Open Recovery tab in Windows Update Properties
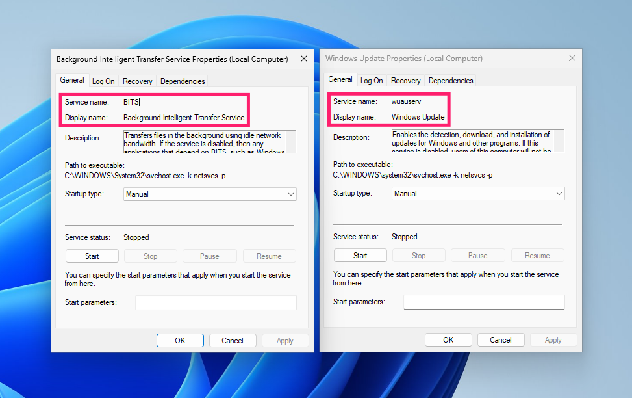 [x=405, y=81]
